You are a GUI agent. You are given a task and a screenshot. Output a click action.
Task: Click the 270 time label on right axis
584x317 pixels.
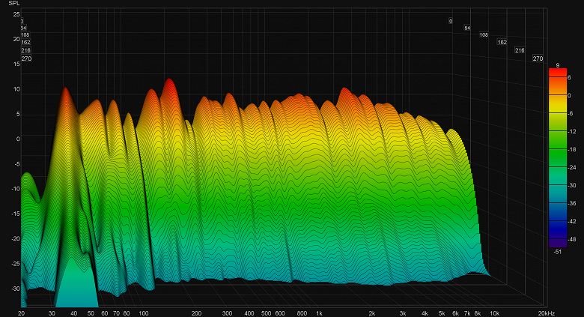coord(538,58)
